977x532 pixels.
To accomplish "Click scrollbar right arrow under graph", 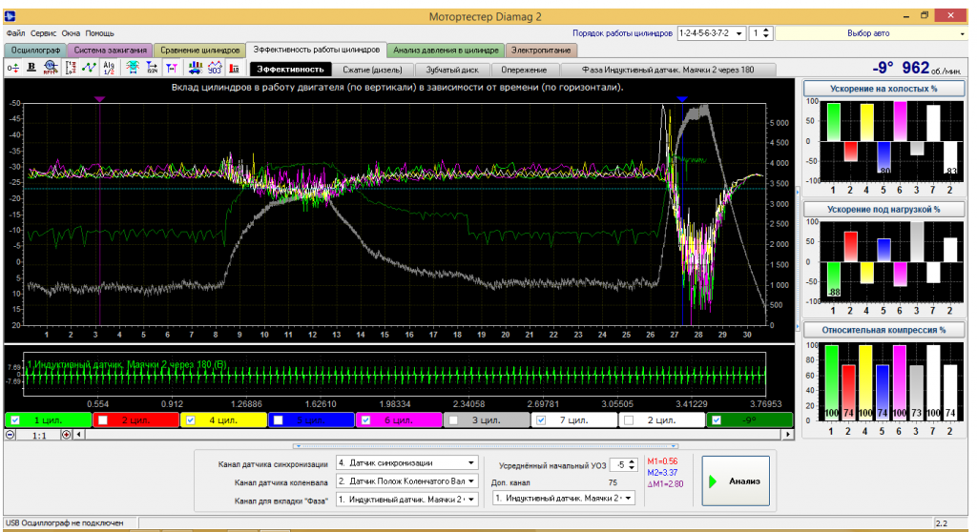I will coord(788,435).
